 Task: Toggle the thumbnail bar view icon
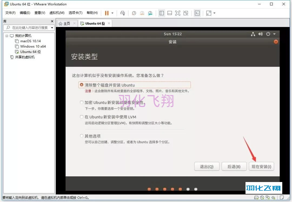170,13
